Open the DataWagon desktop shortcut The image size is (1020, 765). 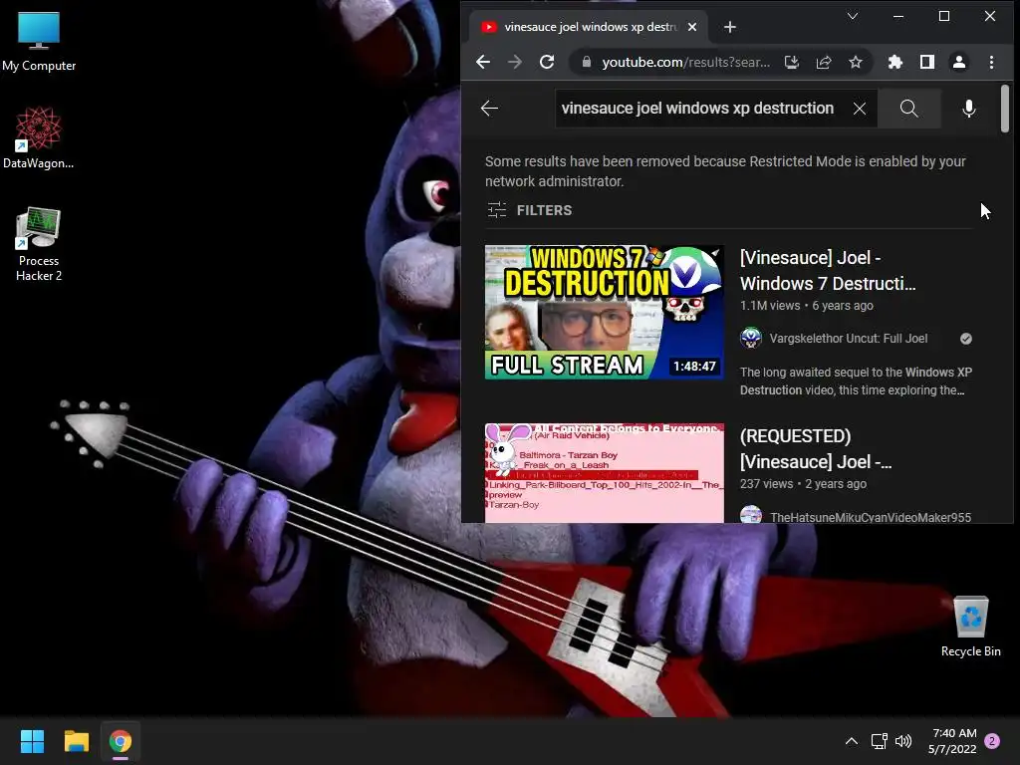pyautogui.click(x=39, y=137)
